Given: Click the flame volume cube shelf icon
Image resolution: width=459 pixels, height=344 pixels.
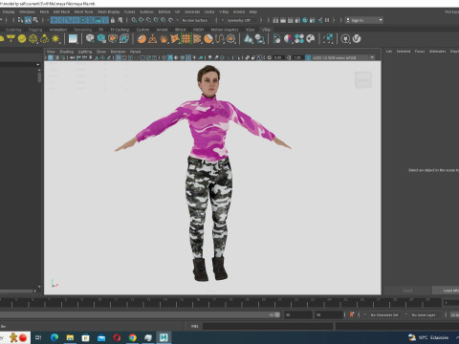Looking at the screenshot, I should [124, 39].
